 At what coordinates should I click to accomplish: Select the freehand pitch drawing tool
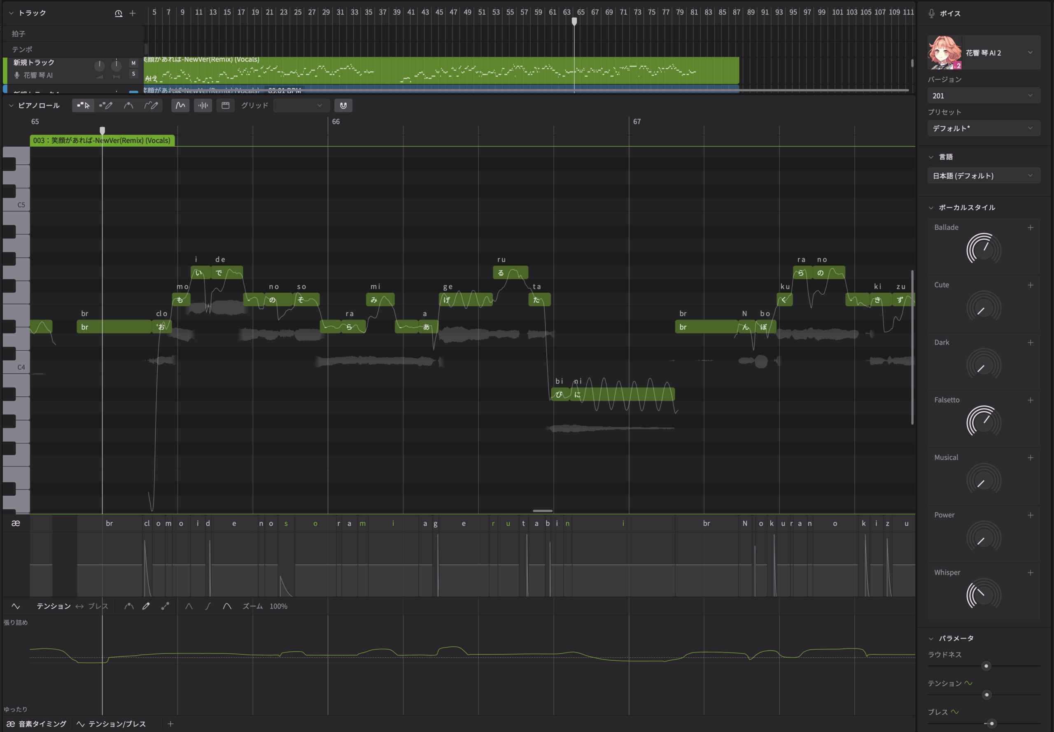point(151,105)
